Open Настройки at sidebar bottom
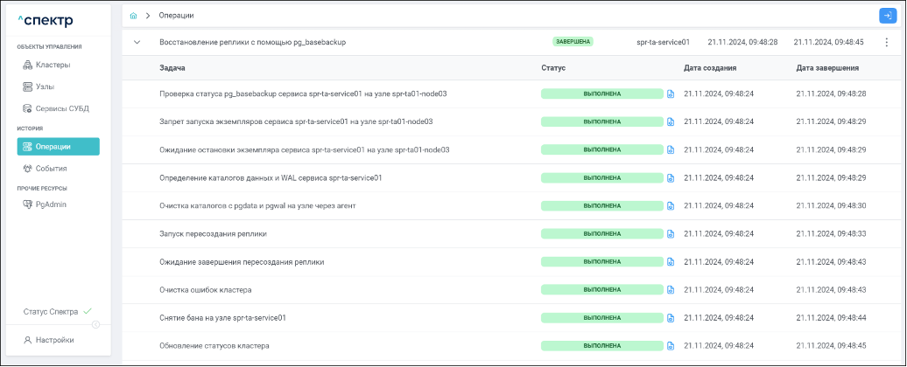This screenshot has width=907, height=367. click(x=54, y=340)
